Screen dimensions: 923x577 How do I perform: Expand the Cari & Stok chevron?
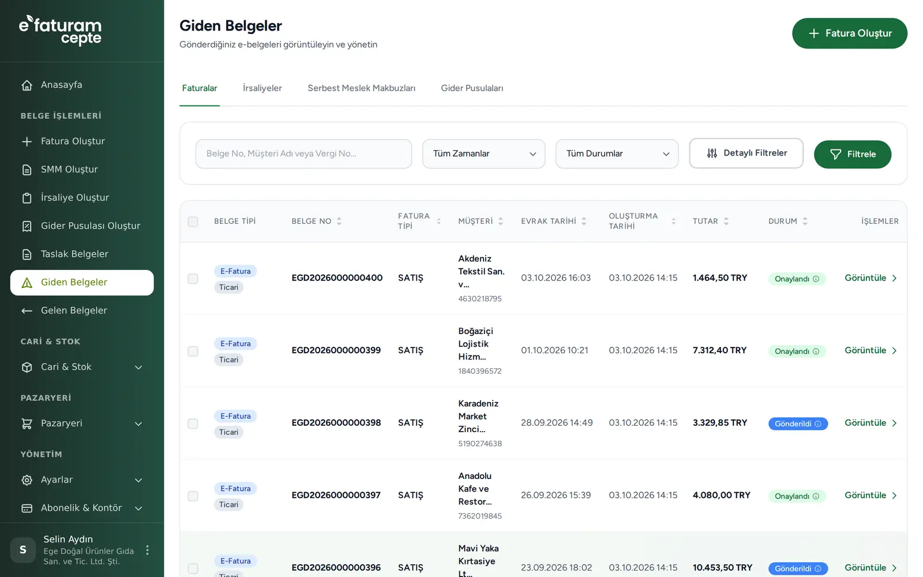point(138,368)
